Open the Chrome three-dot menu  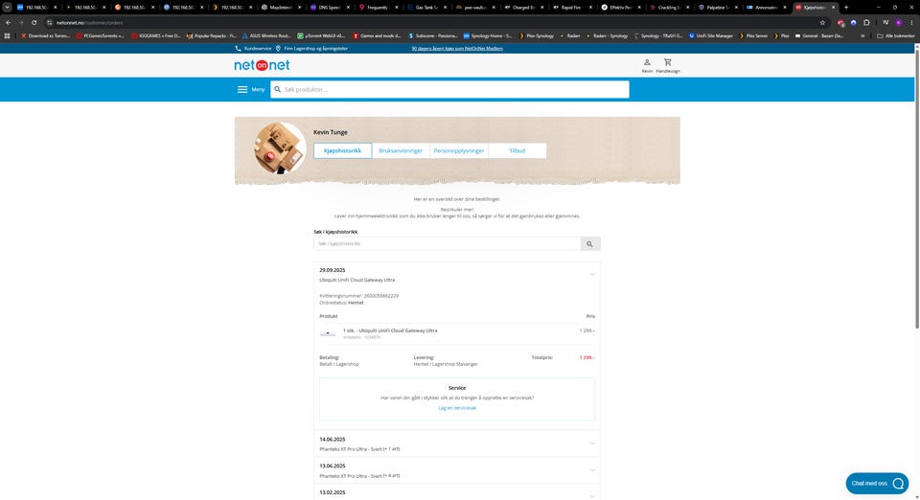(911, 22)
